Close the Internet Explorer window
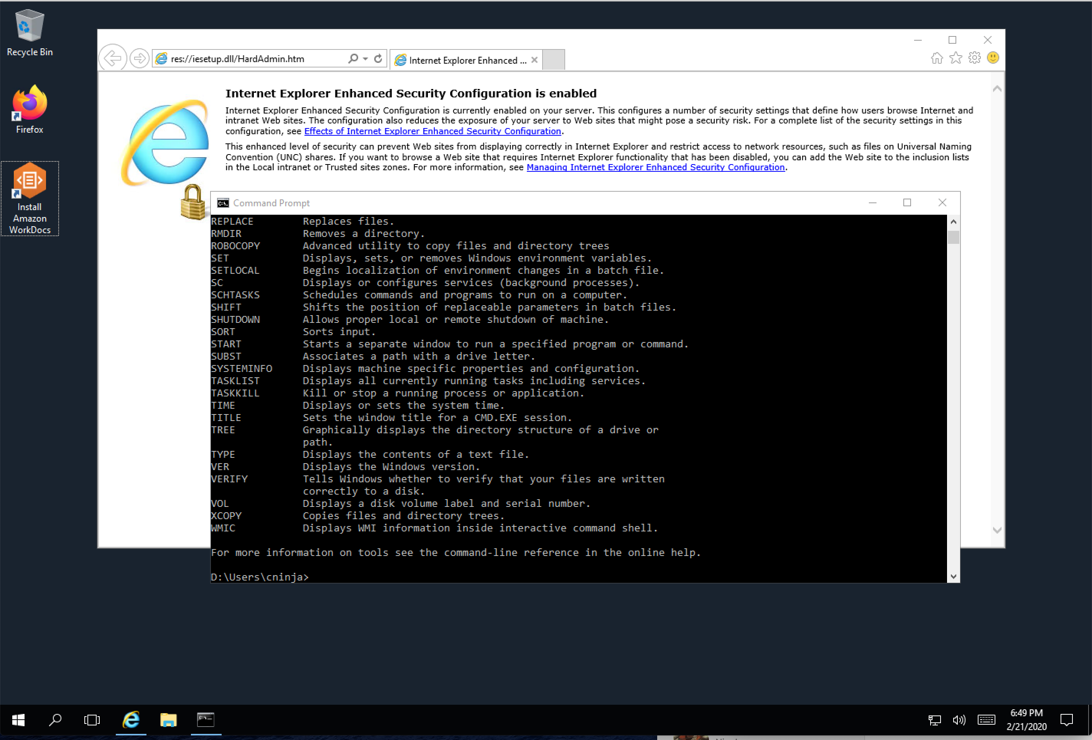This screenshot has height=740, width=1092. pos(988,40)
